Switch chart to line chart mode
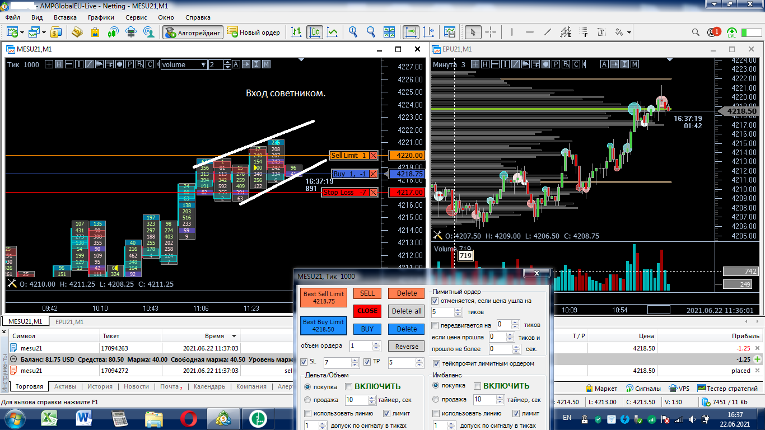This screenshot has height=430, width=765. coord(333,32)
